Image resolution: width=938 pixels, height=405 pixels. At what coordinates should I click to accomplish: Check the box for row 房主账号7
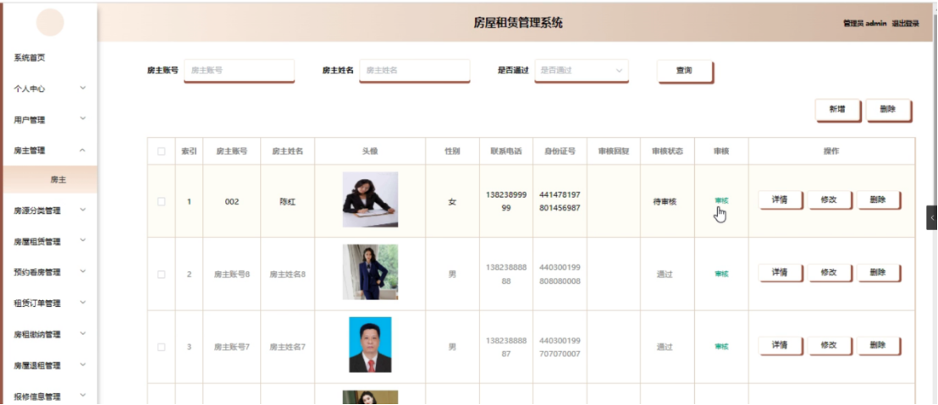161,347
